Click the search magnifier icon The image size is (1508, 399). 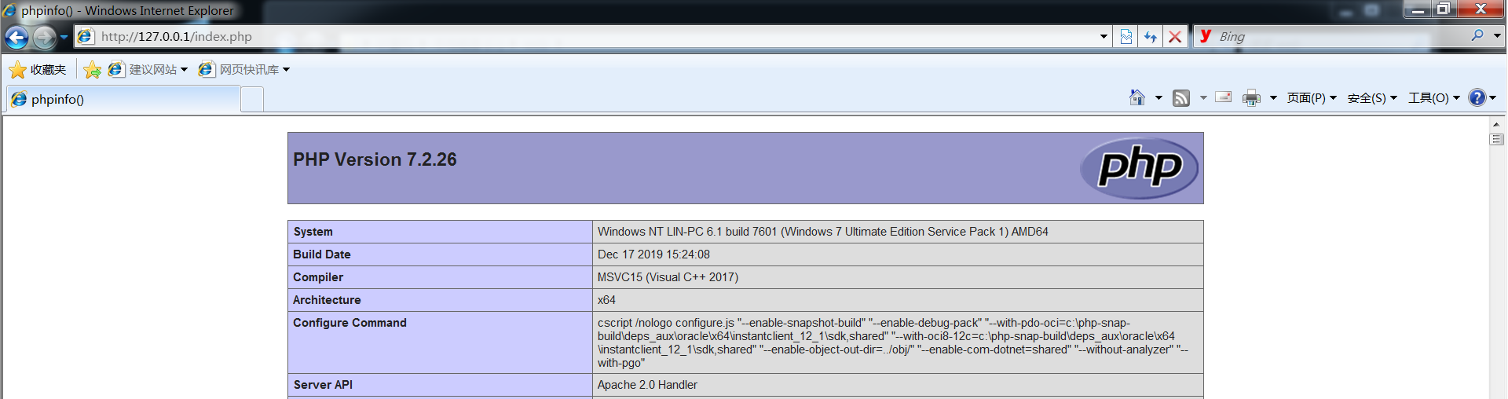1477,35
